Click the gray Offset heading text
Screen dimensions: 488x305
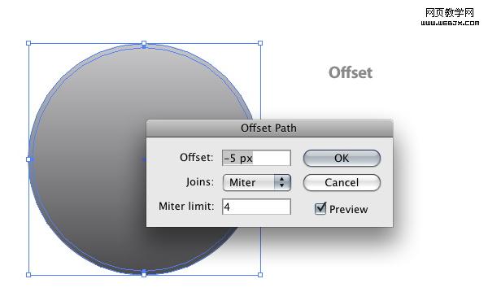(x=351, y=73)
